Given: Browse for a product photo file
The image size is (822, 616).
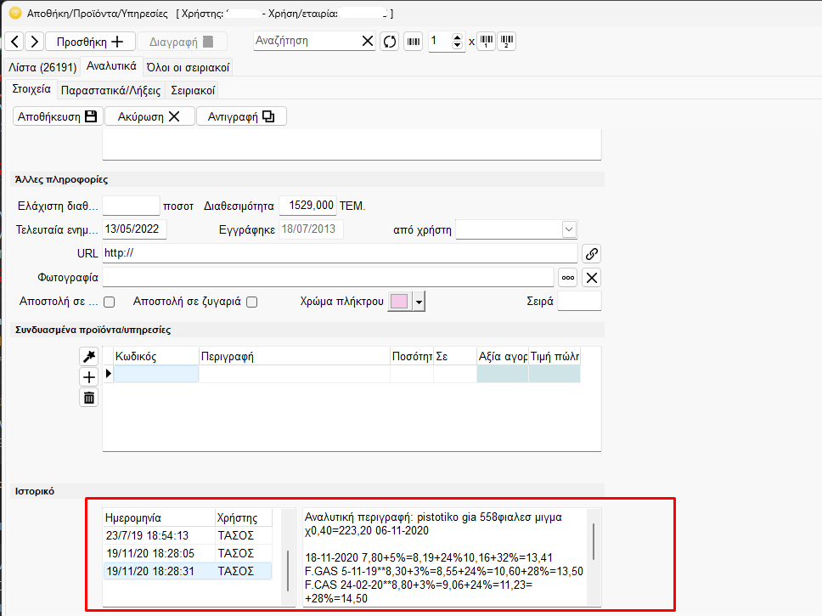Looking at the screenshot, I should coord(568,278).
